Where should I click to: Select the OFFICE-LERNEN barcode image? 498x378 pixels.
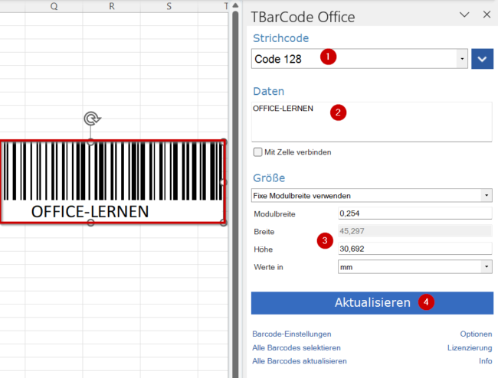pos(113,182)
